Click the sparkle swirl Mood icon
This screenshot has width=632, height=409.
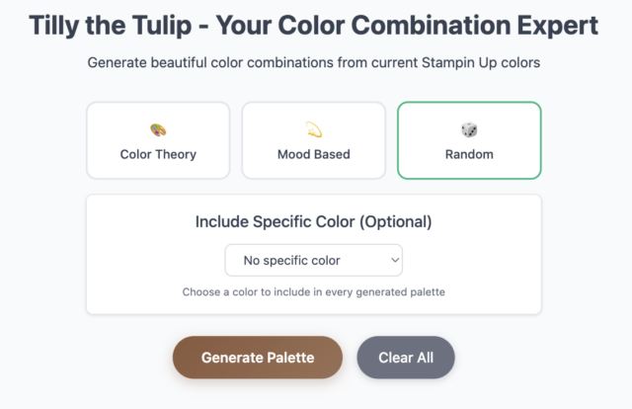pos(314,129)
